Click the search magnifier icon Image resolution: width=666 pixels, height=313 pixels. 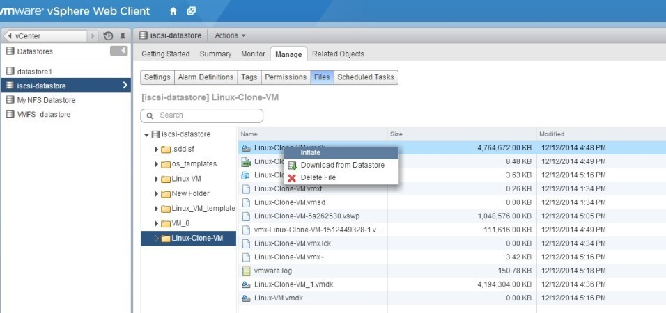(150, 115)
